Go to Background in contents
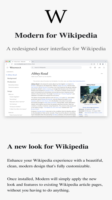 click(12, 78)
